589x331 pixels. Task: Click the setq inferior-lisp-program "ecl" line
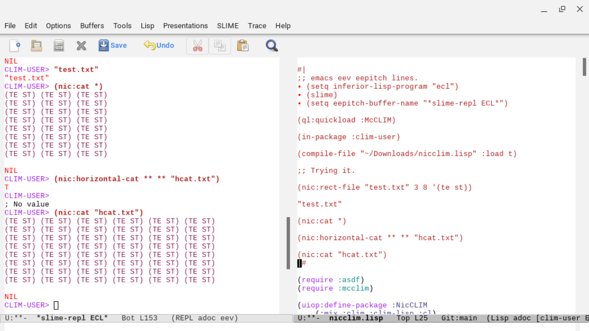pyautogui.click(x=378, y=87)
